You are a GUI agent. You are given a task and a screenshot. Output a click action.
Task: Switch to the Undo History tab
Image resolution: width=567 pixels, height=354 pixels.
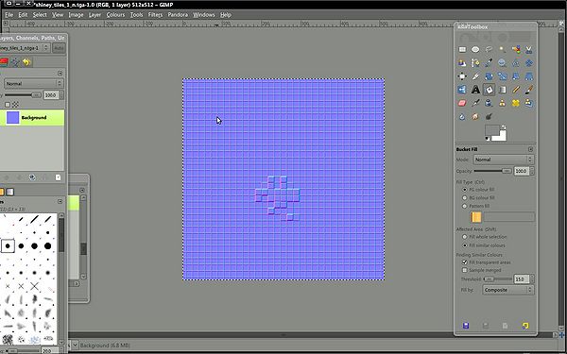point(26,62)
